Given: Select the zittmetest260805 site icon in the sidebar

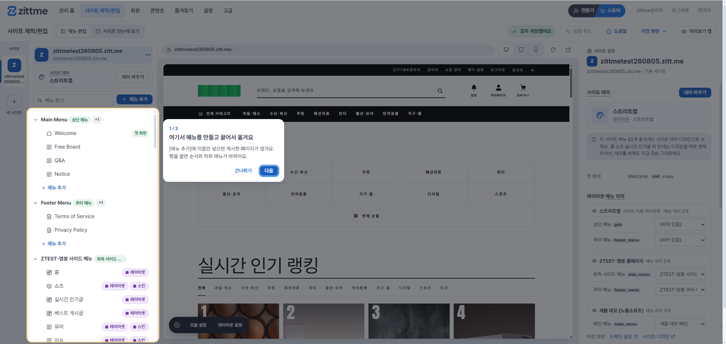Looking at the screenshot, I should click(14, 65).
